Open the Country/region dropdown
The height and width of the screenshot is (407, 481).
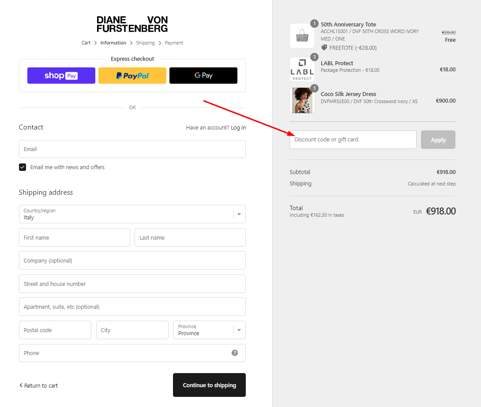(132, 214)
